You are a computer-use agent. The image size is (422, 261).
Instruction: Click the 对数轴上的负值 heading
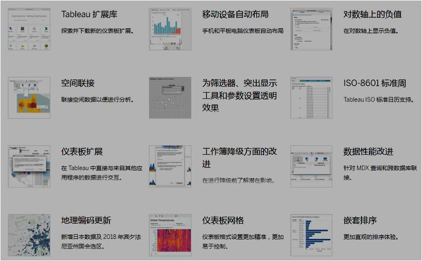click(373, 14)
